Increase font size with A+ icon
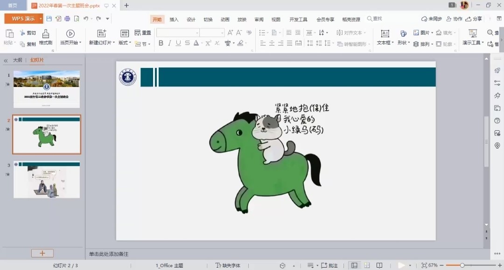504x270 pixels. [230, 33]
